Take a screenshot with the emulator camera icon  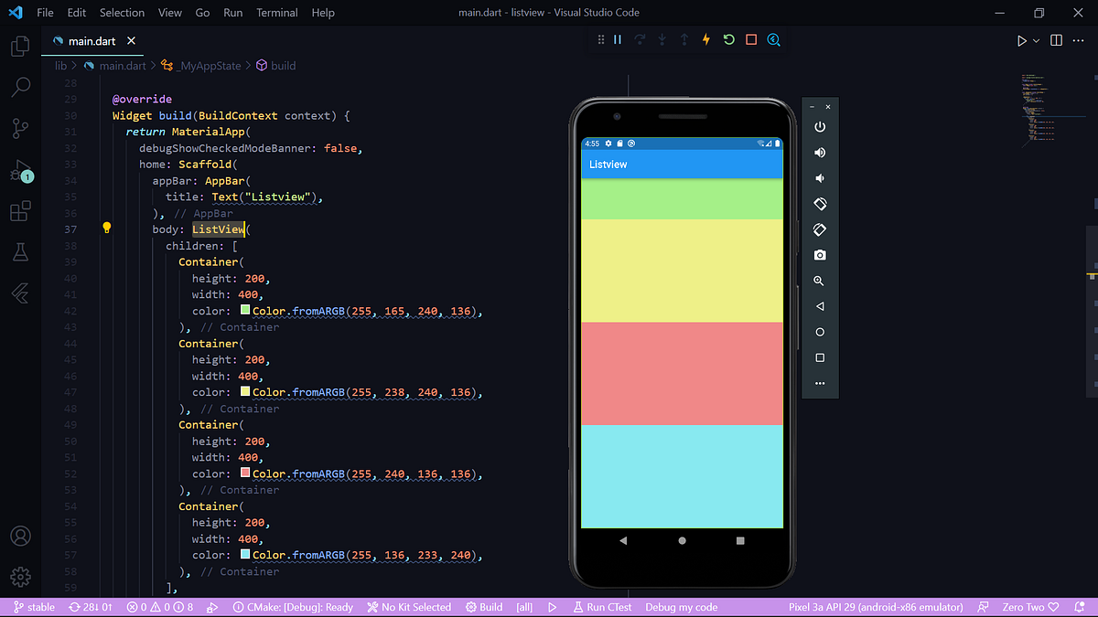pyautogui.click(x=819, y=255)
